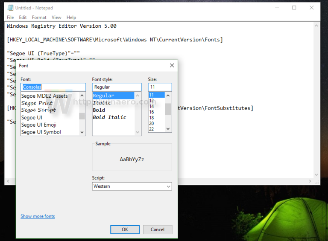Click font list scroll down arrow
Screen dimensions: 328x241
coord(82,132)
